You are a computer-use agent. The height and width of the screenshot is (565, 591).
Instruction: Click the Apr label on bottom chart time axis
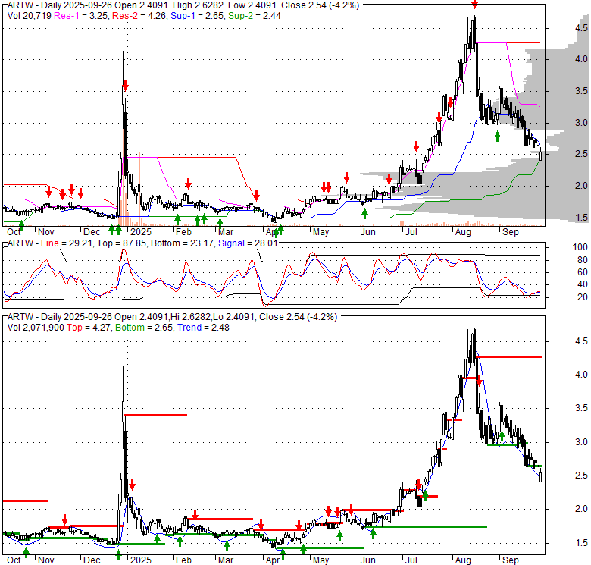pyautogui.click(x=273, y=560)
